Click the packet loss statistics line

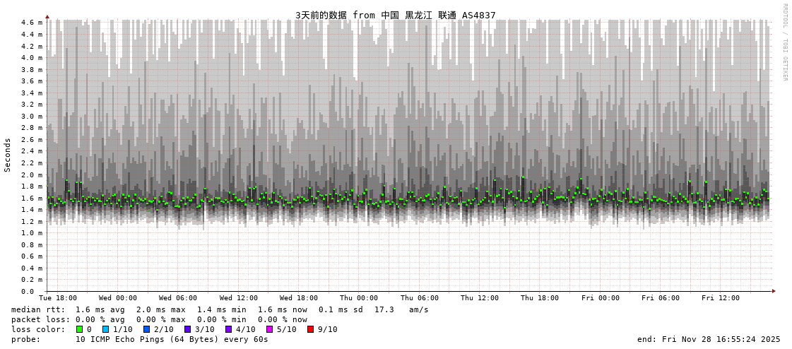pyautogui.click(x=159, y=319)
